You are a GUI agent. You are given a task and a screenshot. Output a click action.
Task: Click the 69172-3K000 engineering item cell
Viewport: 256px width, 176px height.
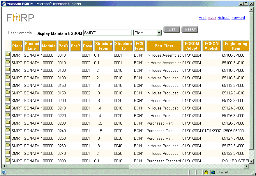233,146
